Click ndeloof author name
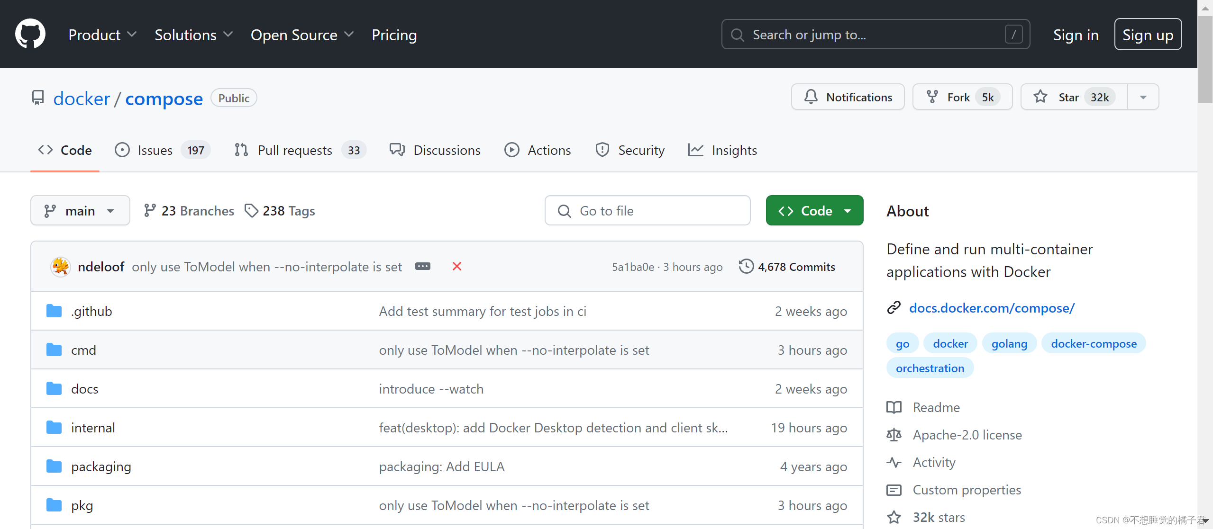This screenshot has width=1213, height=529. 101,267
